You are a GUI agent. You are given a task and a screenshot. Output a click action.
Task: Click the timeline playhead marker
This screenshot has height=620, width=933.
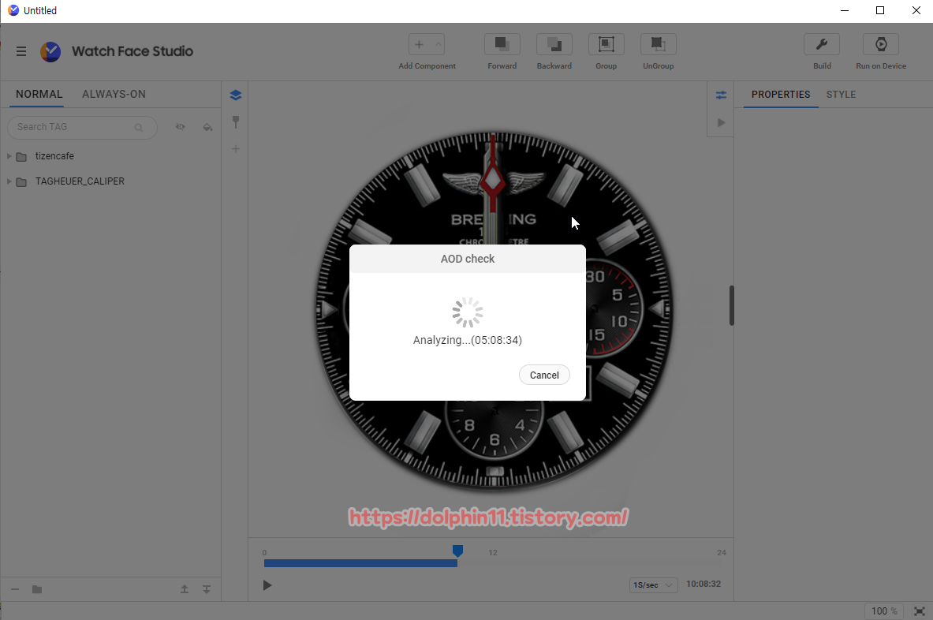click(457, 551)
